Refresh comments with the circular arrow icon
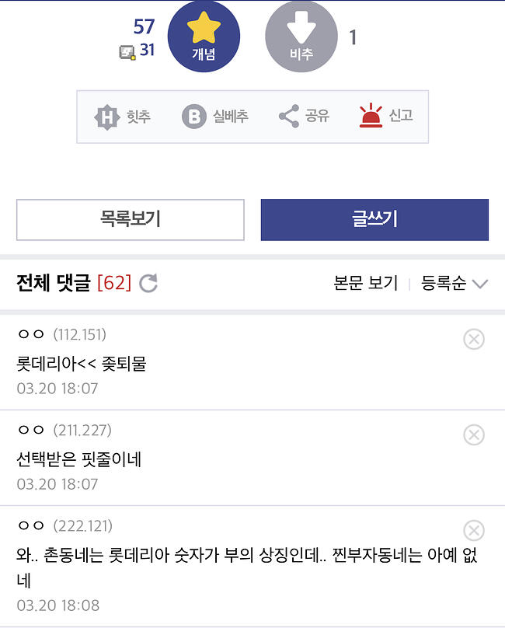This screenshot has height=628, width=505. [148, 283]
